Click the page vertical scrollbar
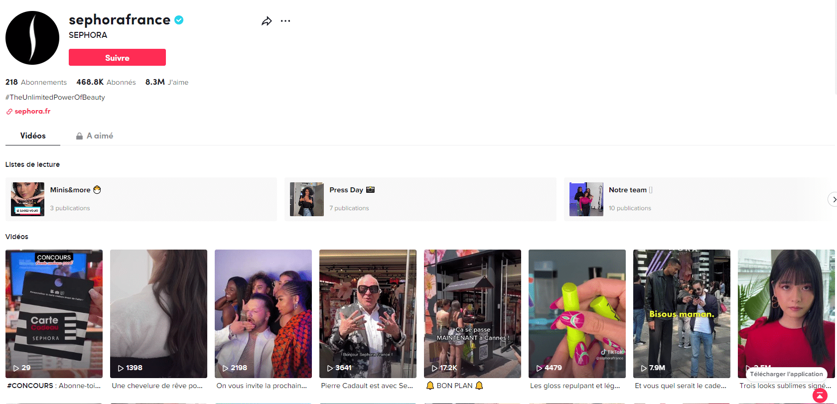This screenshot has height=404, width=837. pyautogui.click(x=836, y=47)
